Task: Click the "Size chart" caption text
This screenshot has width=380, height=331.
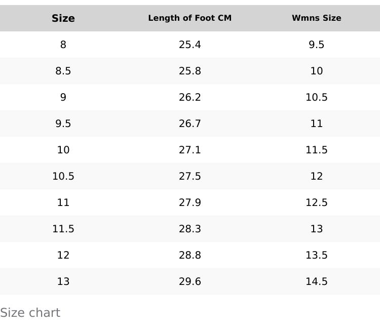Action: tap(30, 313)
